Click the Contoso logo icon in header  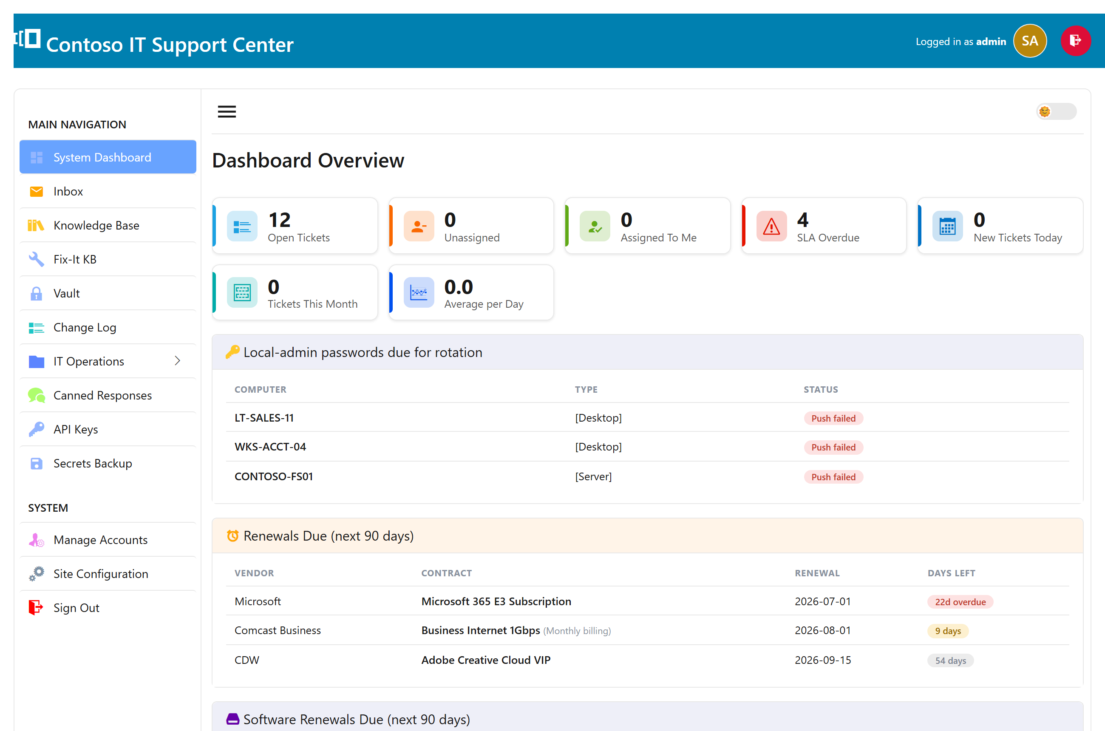[28, 39]
